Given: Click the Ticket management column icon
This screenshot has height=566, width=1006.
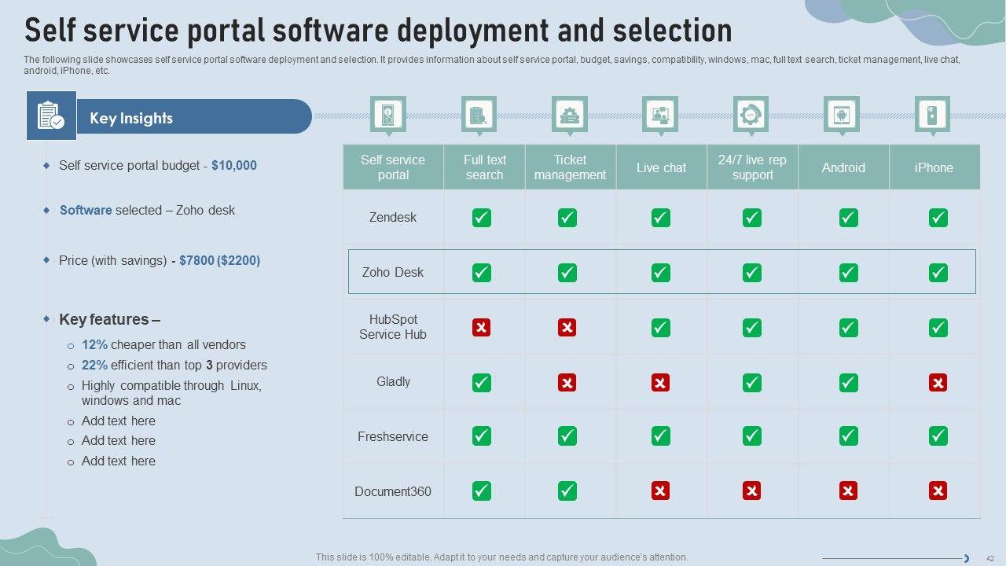Looking at the screenshot, I should click(x=569, y=116).
